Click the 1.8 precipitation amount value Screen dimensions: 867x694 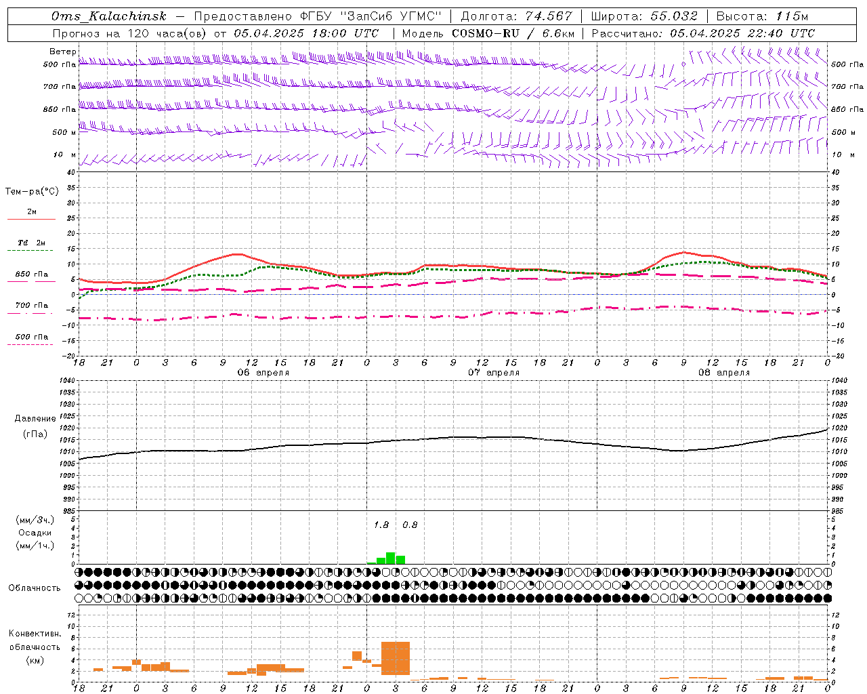[381, 525]
